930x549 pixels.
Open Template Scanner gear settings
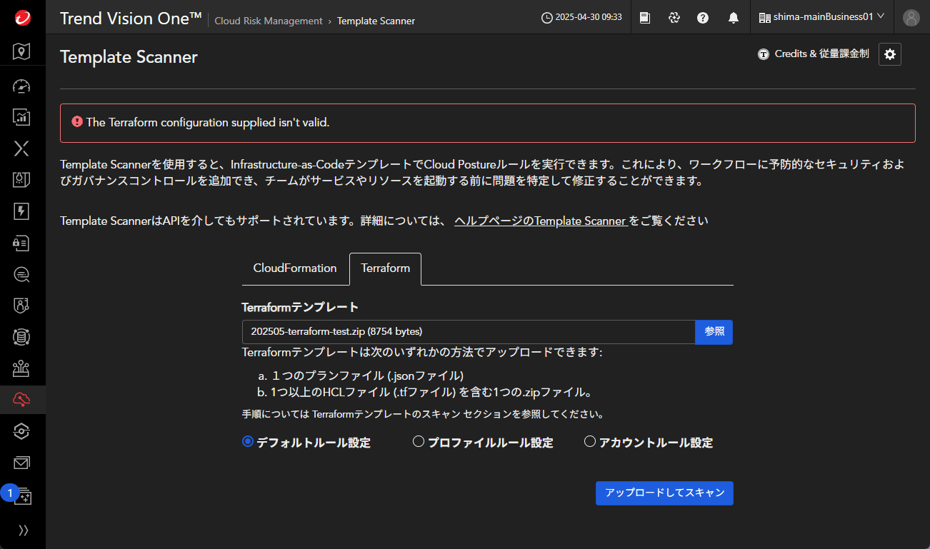tap(890, 54)
